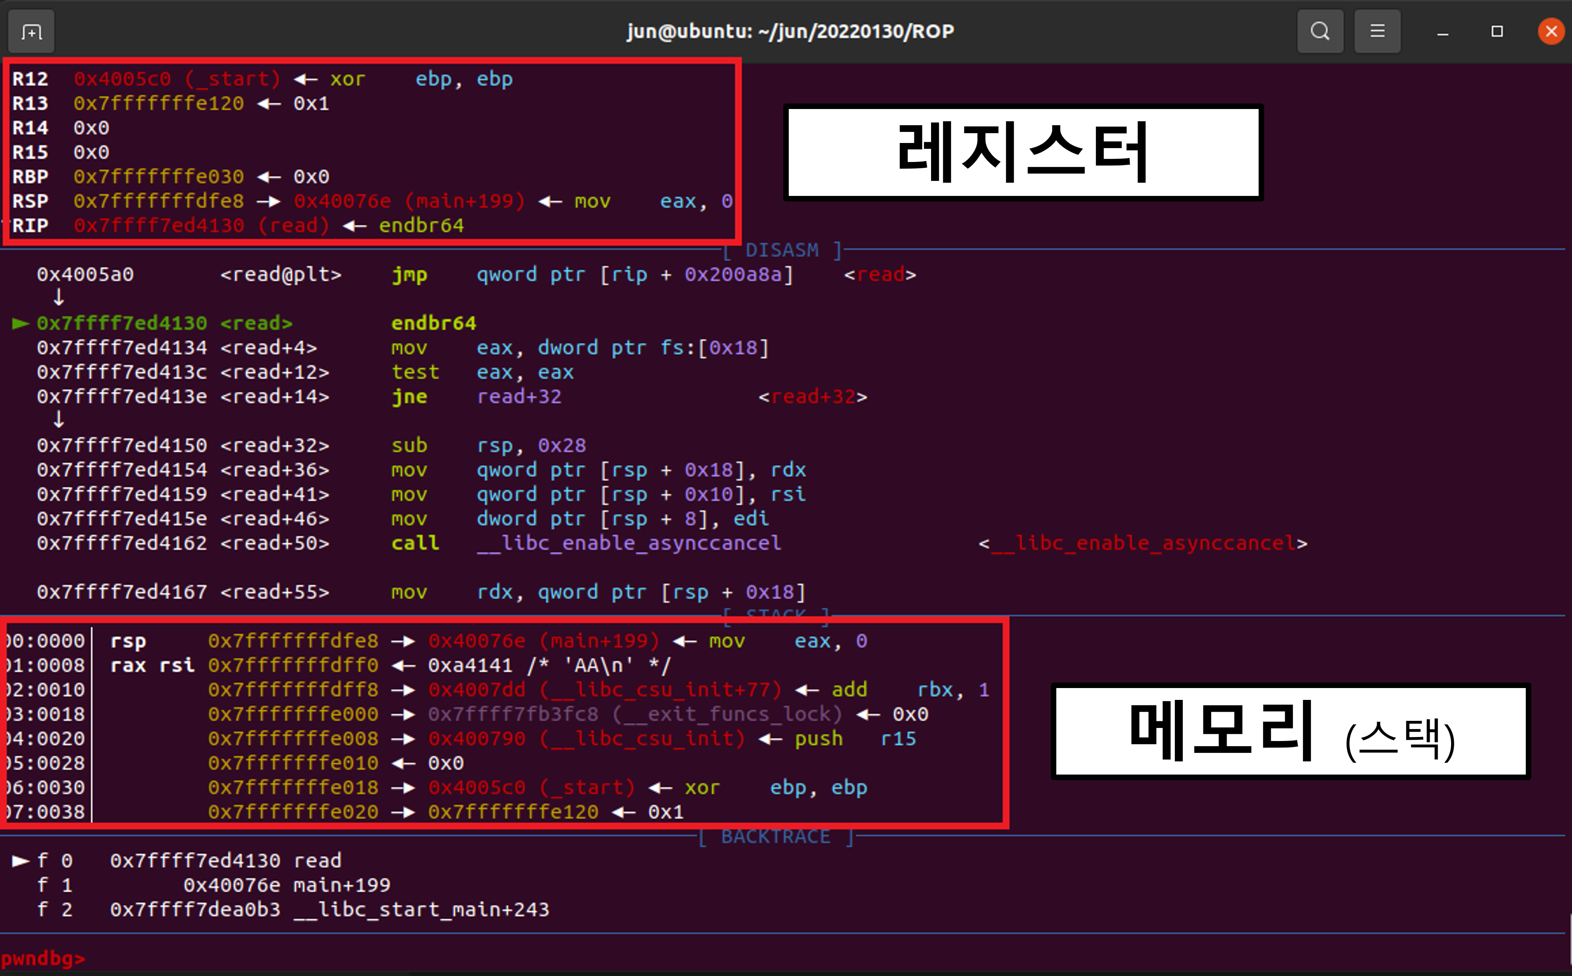The image size is (1572, 976).
Task: Click the pwndbg prompt input line
Action: coord(194,959)
